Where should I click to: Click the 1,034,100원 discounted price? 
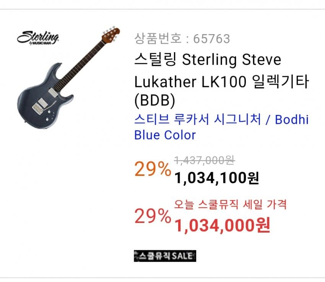coord(217,177)
